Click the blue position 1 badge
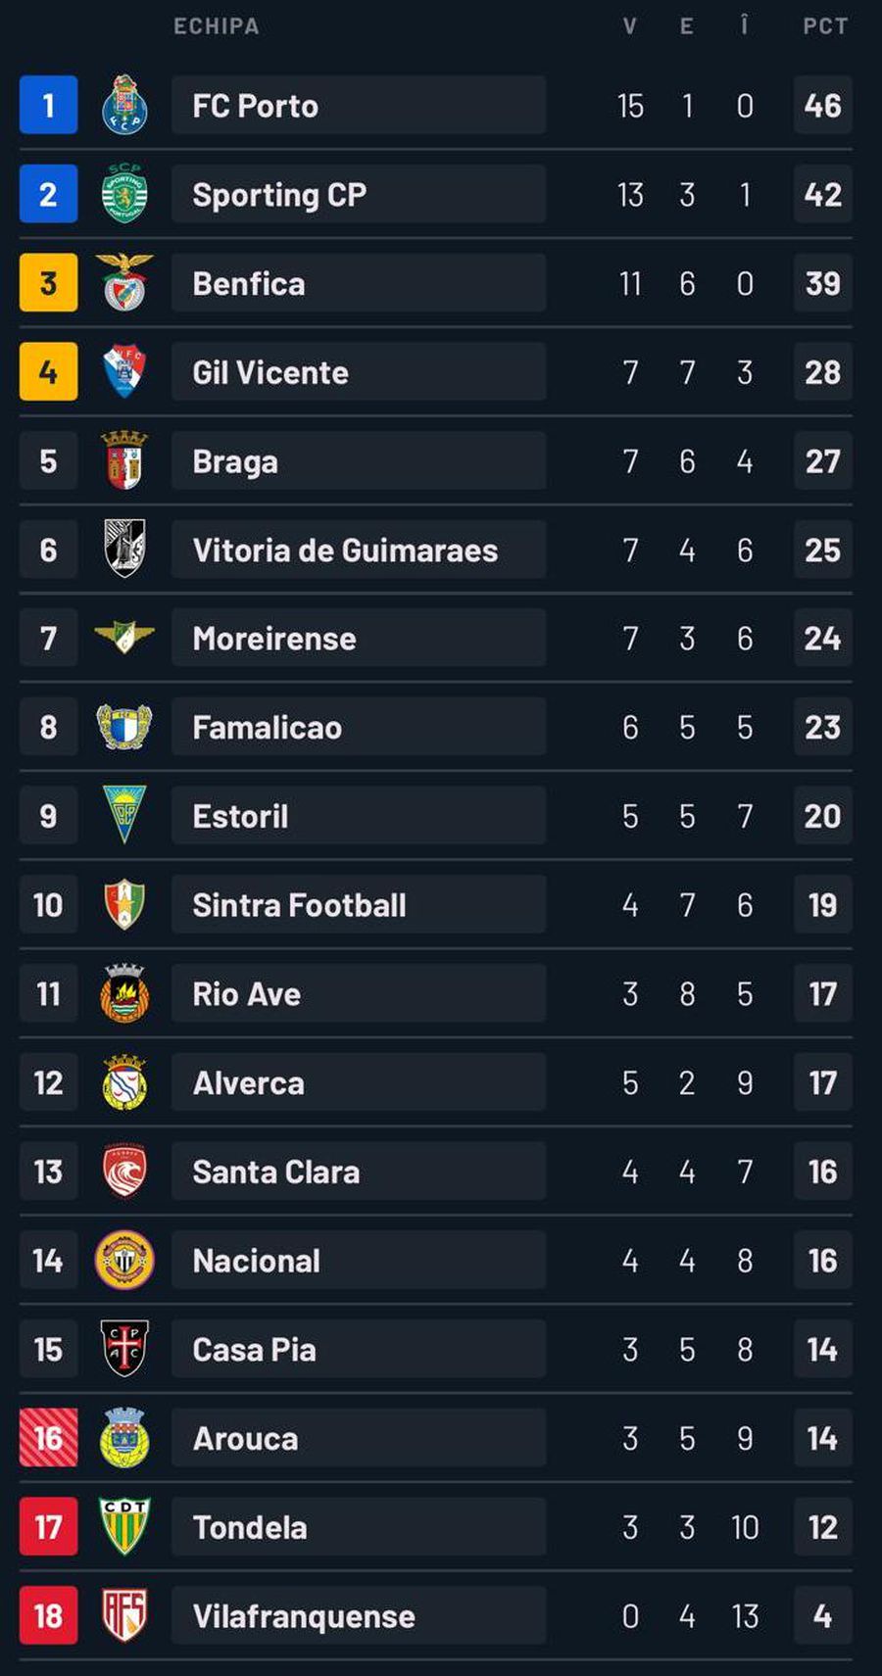Viewport: 882px width, 1676px height. [48, 105]
